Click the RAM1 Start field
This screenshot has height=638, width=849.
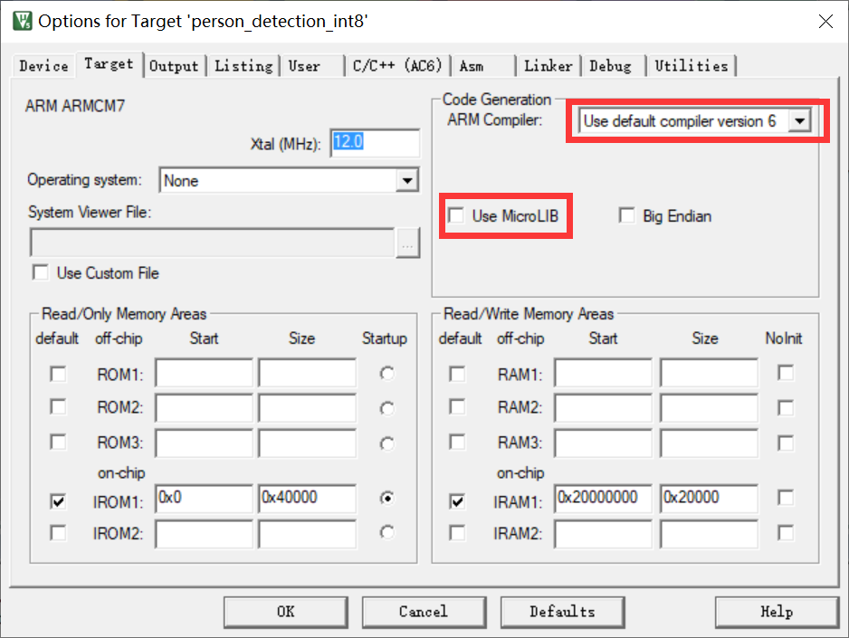(604, 372)
